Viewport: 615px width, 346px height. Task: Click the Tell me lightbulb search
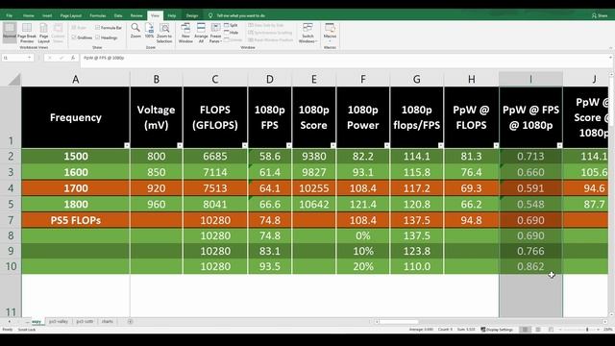[210, 15]
